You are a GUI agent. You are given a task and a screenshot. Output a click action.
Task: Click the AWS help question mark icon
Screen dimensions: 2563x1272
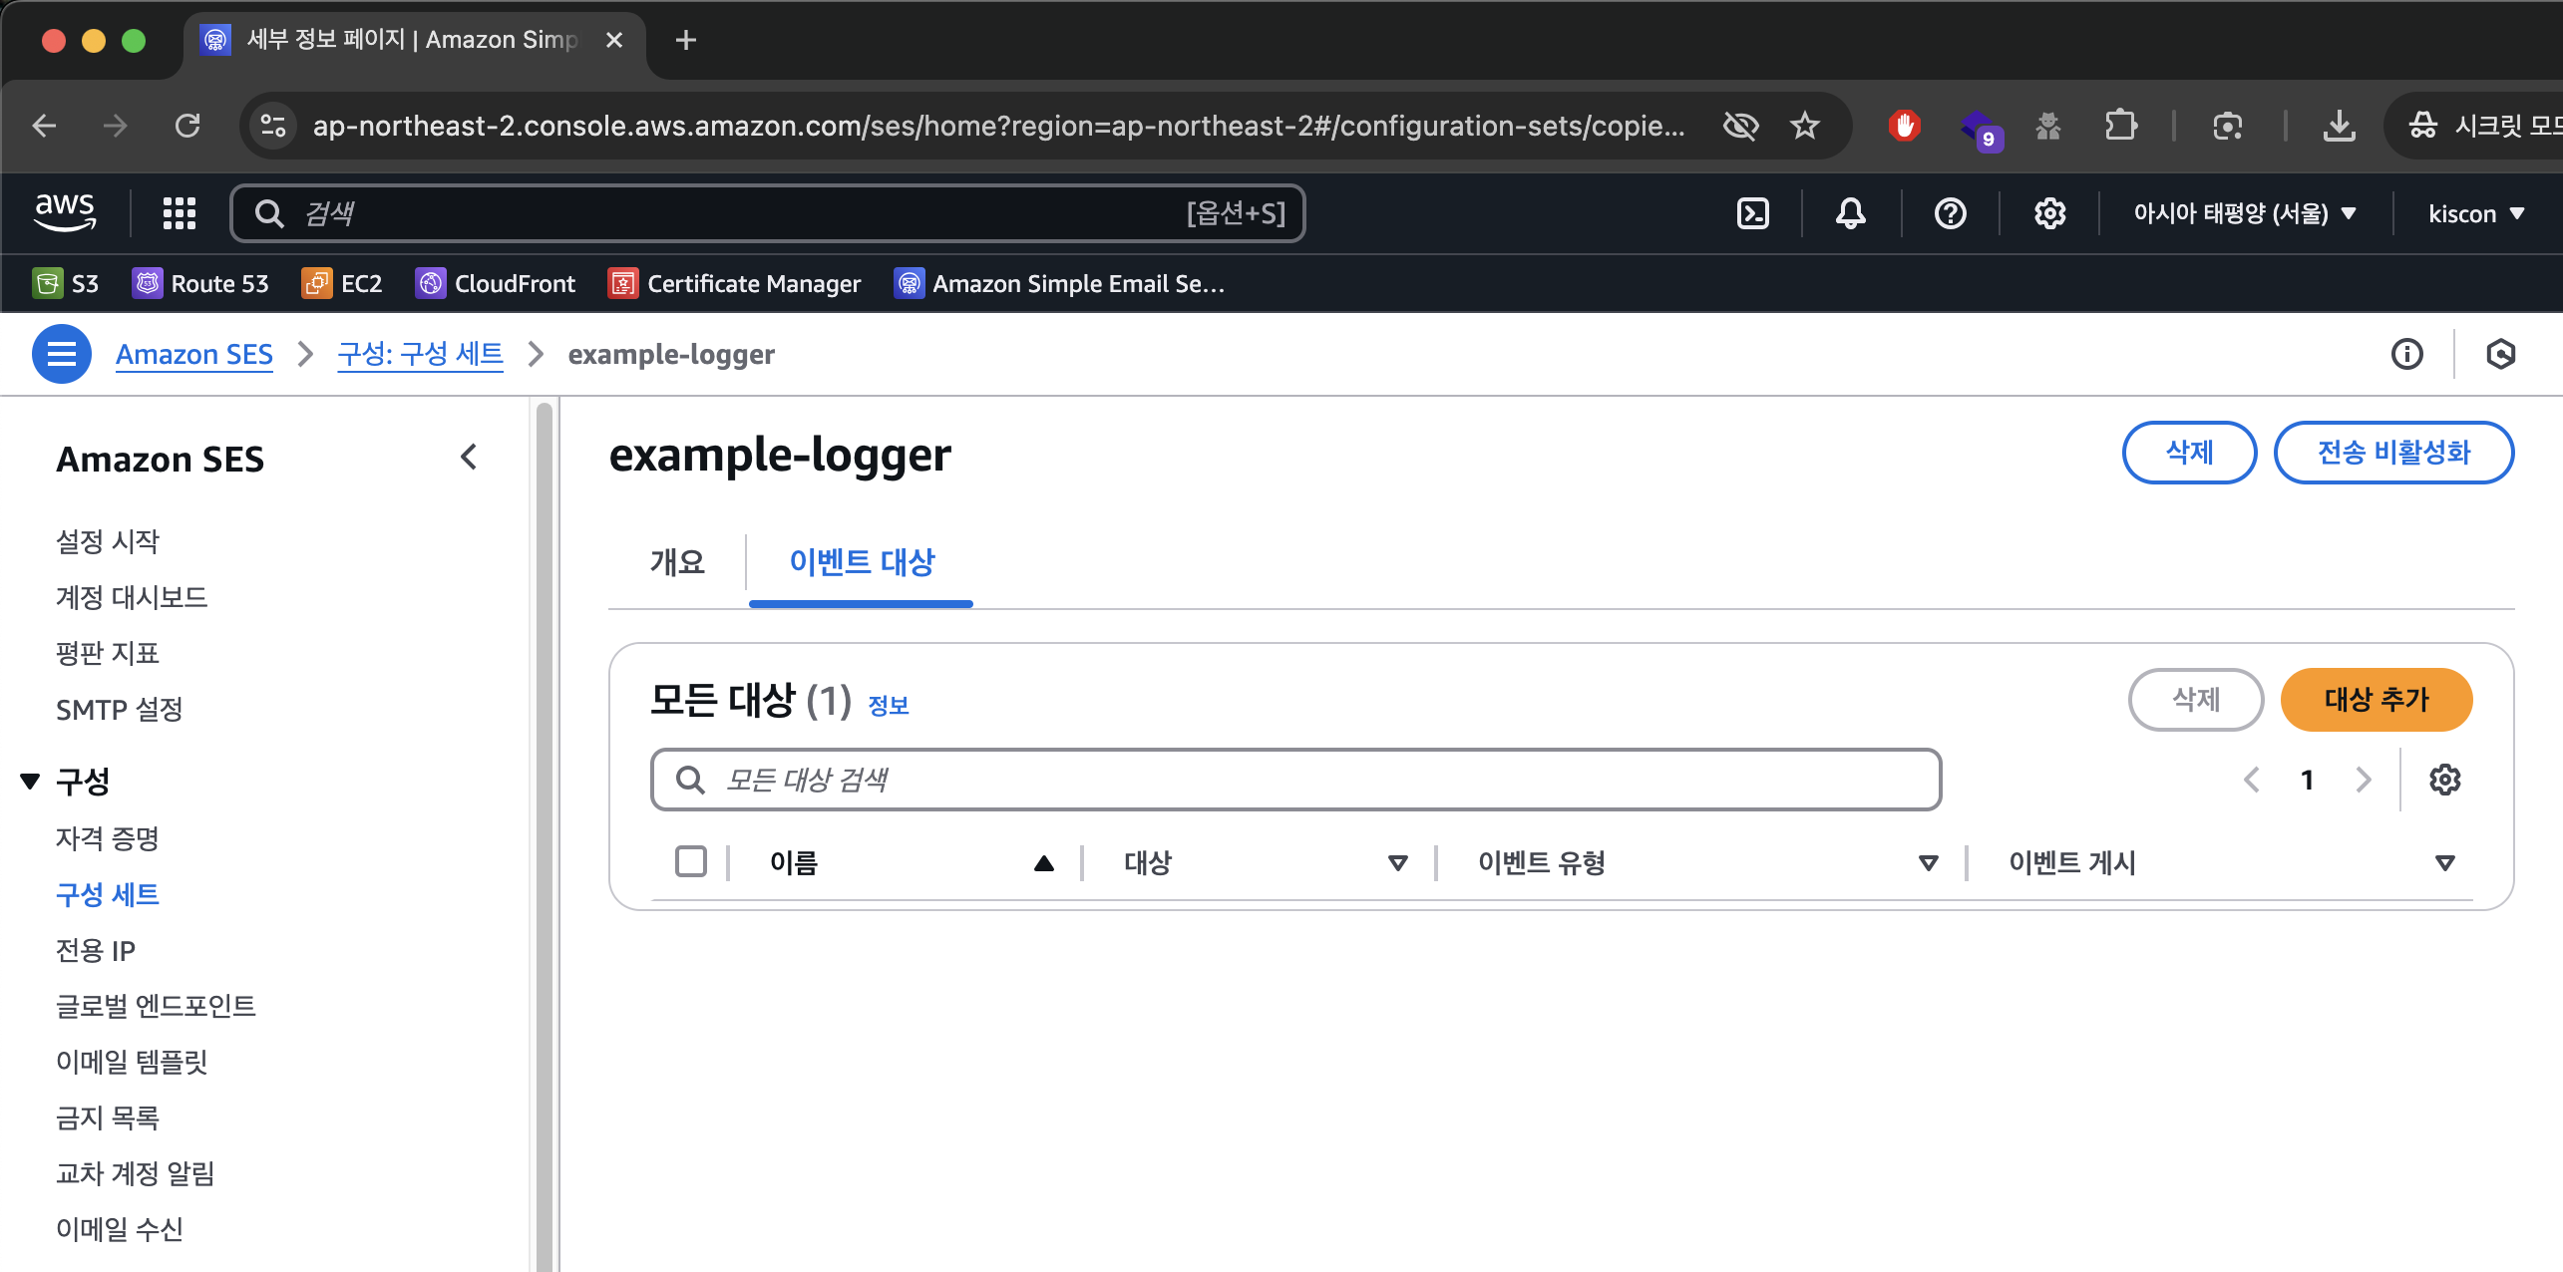[1950, 213]
